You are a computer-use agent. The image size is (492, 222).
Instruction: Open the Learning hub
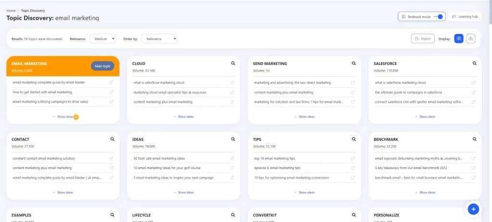465,17
